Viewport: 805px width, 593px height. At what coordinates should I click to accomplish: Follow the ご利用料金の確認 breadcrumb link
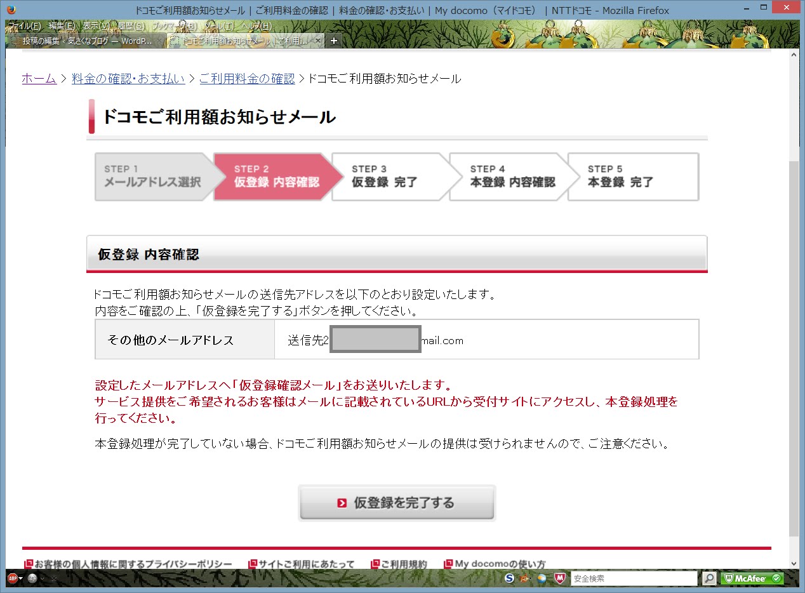coord(247,79)
